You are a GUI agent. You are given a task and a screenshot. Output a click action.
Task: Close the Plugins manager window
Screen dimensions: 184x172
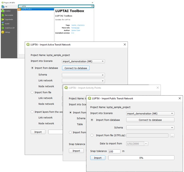93,2
